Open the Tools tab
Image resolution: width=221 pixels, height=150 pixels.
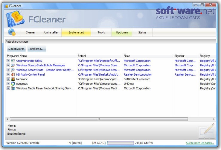coord(101,32)
